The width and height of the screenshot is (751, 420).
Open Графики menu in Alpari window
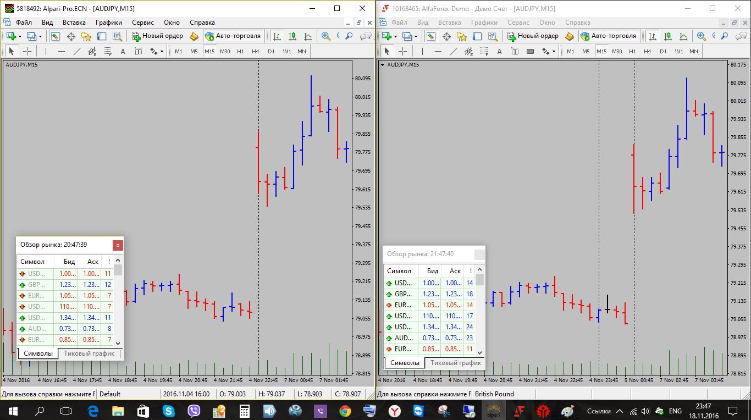pyautogui.click(x=108, y=23)
